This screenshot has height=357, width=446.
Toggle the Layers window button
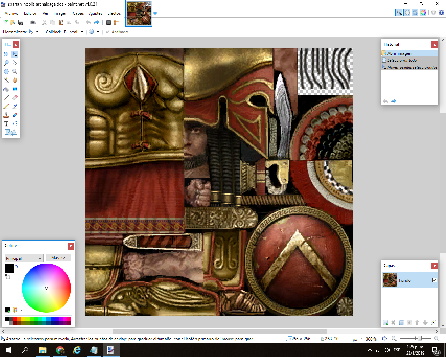coord(415,13)
